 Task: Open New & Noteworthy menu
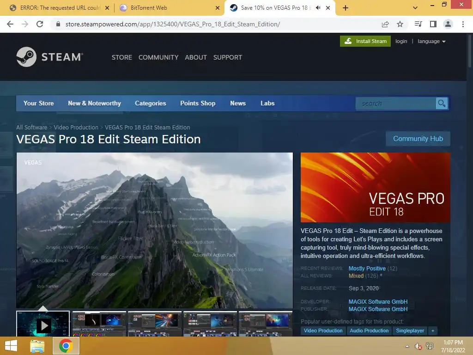tap(94, 103)
